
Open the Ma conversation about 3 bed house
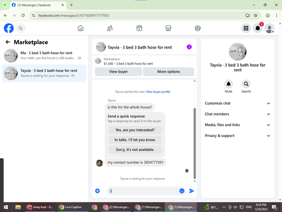click(44, 55)
